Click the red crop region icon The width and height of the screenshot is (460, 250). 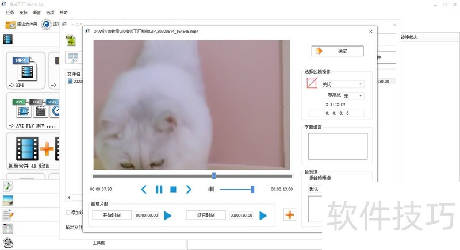click(312, 84)
